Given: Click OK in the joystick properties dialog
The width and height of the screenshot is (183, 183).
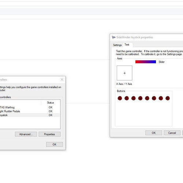Looking at the screenshot, I should coord(154,133).
